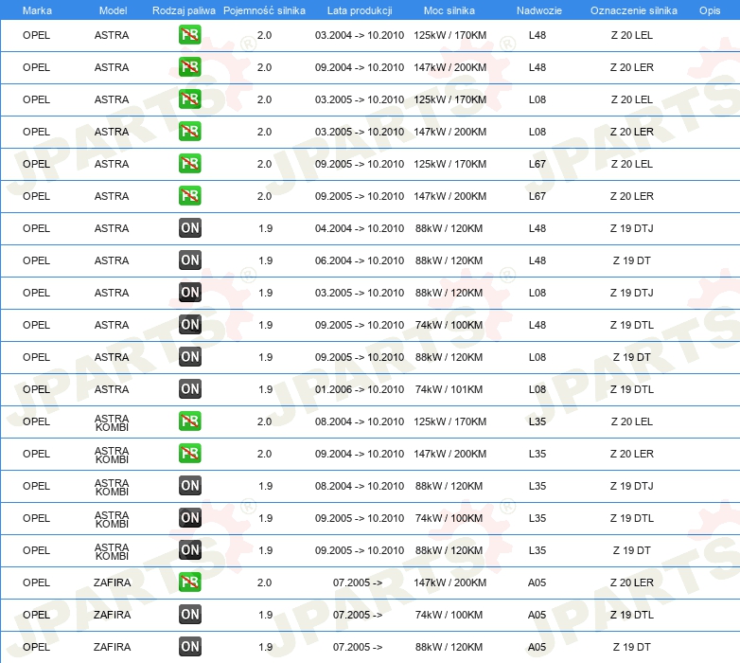Image resolution: width=740 pixels, height=663 pixels.
Task: Click the ON icon for Astra Kombi Z 19 DT
Action: tap(189, 550)
